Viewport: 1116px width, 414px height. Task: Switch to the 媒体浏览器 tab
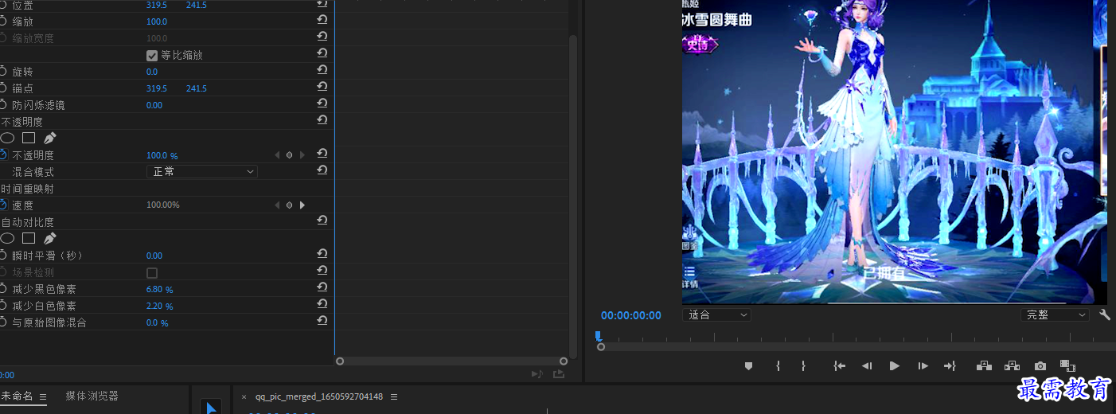pyautogui.click(x=92, y=396)
